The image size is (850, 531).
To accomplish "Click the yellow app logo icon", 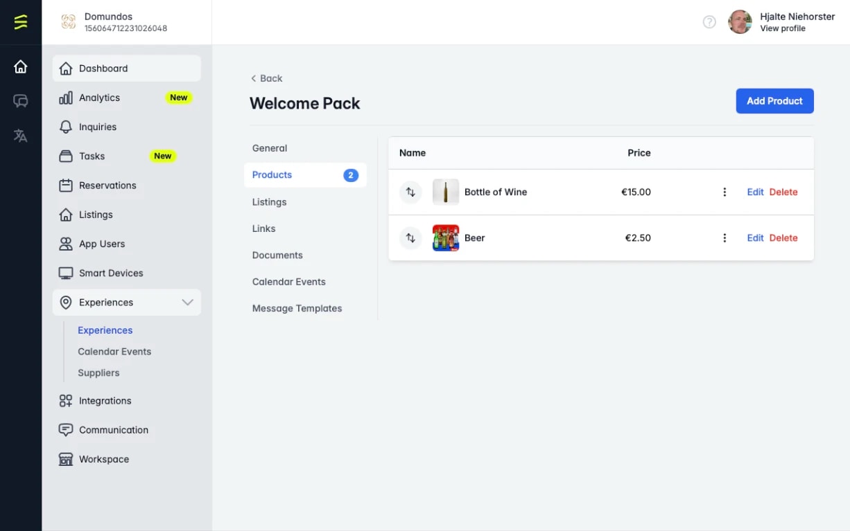I will (x=21, y=22).
